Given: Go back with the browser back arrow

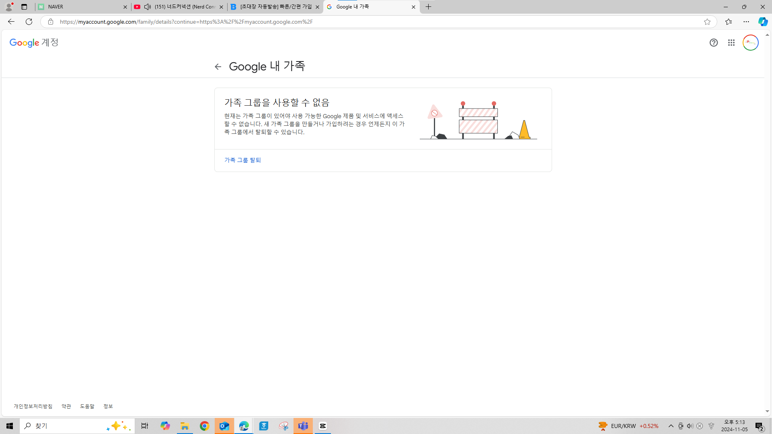Looking at the screenshot, I should 11,22.
